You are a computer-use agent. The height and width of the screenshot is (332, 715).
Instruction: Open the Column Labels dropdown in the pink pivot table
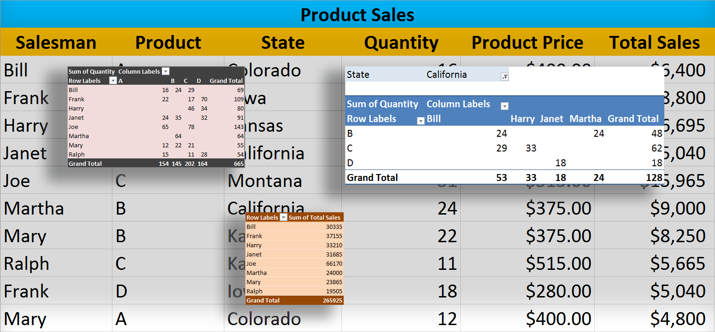(166, 71)
